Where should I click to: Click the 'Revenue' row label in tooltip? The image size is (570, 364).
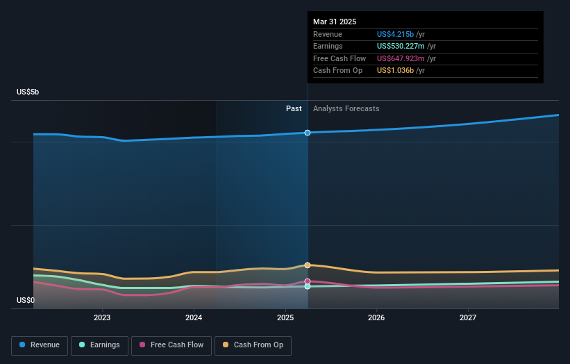[328, 34]
